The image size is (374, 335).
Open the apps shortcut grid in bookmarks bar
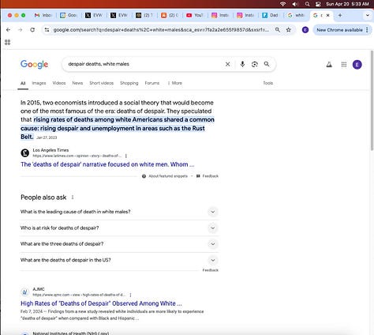pos(7,42)
